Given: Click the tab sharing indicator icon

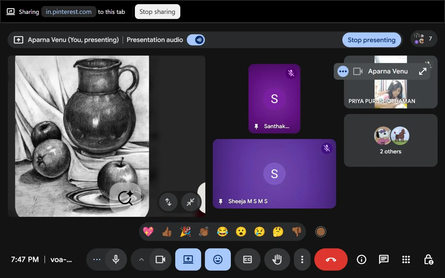Looking at the screenshot, I should tap(11, 12).
